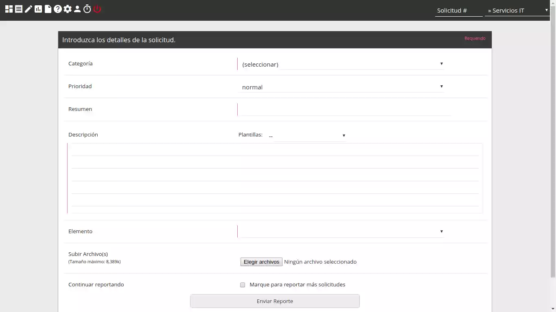Open the stopwatch timer icon
Image resolution: width=556 pixels, height=312 pixels.
click(87, 9)
